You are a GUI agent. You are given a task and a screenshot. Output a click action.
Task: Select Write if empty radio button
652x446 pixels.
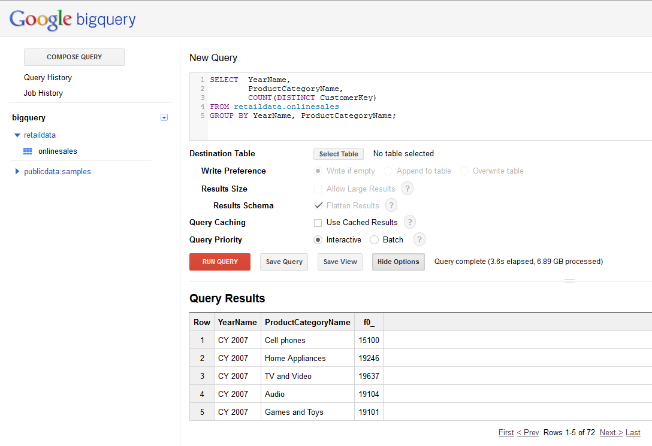pyautogui.click(x=318, y=171)
